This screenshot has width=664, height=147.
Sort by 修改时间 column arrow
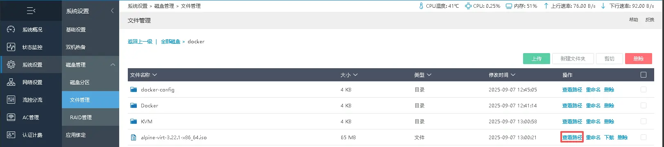pyautogui.click(x=513, y=75)
